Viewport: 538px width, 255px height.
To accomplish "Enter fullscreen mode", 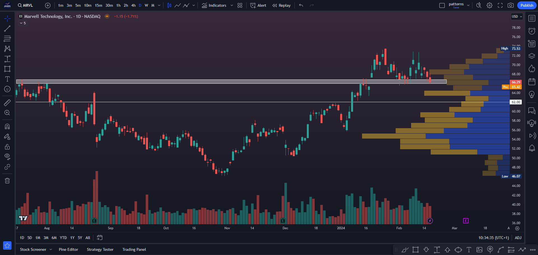I will click(500, 5).
